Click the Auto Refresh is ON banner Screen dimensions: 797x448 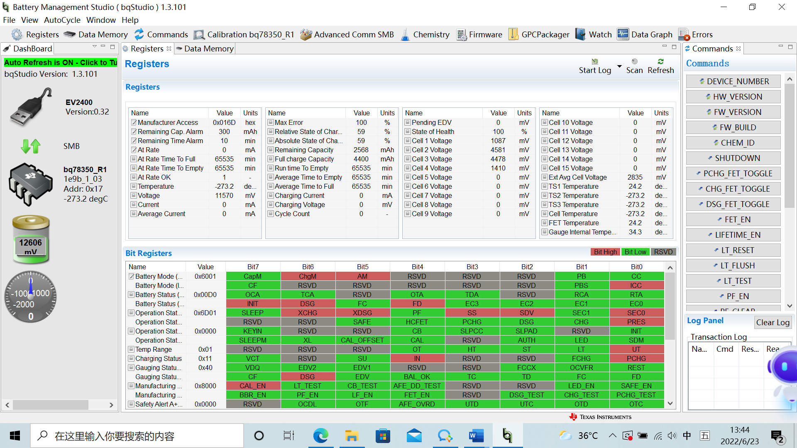[x=61, y=63]
